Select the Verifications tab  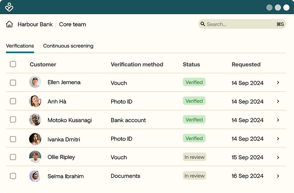pos(20,46)
